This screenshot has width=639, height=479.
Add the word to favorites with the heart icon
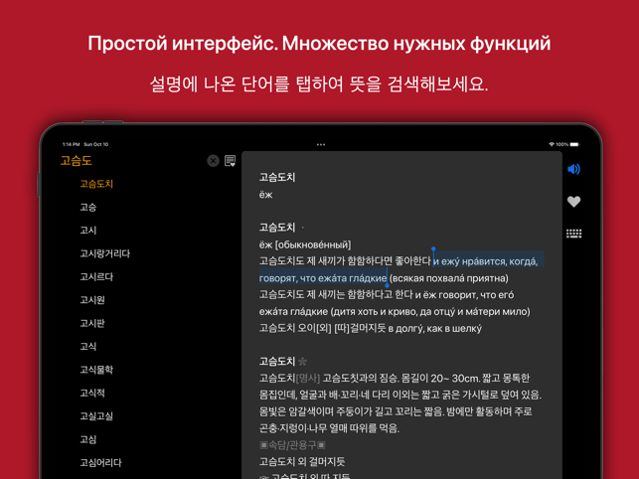[573, 202]
